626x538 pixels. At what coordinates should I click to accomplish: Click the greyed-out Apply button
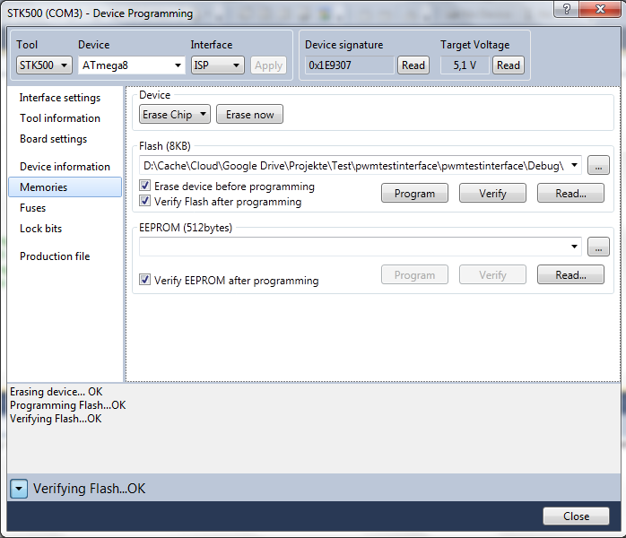269,65
